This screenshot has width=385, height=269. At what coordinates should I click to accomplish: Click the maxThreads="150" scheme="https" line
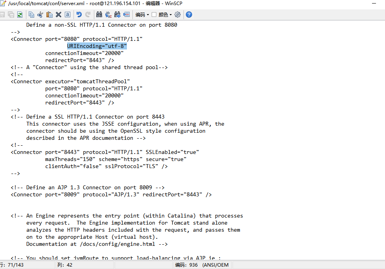[115, 159]
